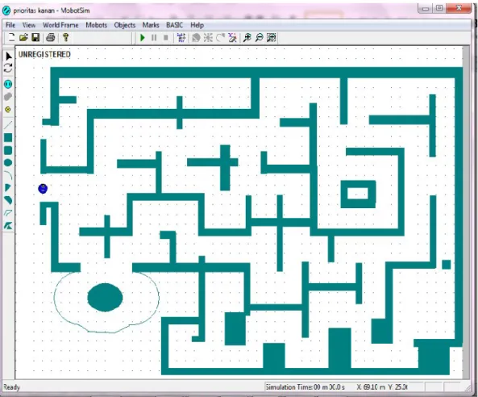Viewport: 478px width, 397px height.
Task: Click the small hollow rectangle obstacle
Action: pos(358,194)
